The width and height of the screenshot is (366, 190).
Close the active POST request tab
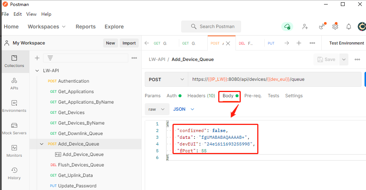click(228, 43)
